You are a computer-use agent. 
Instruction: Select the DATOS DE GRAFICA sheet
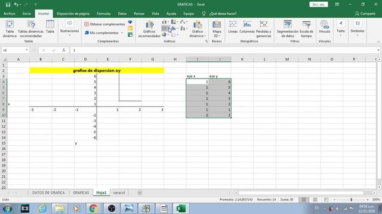(48, 193)
